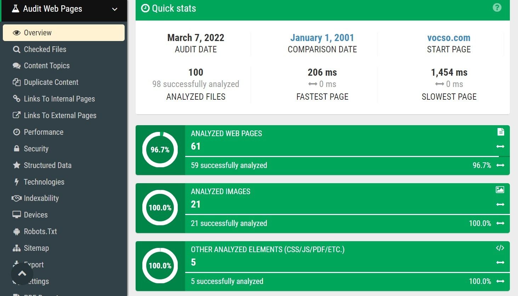Click the flask icon beside Audit Web Pages
518x296 pixels.
coord(15,8)
